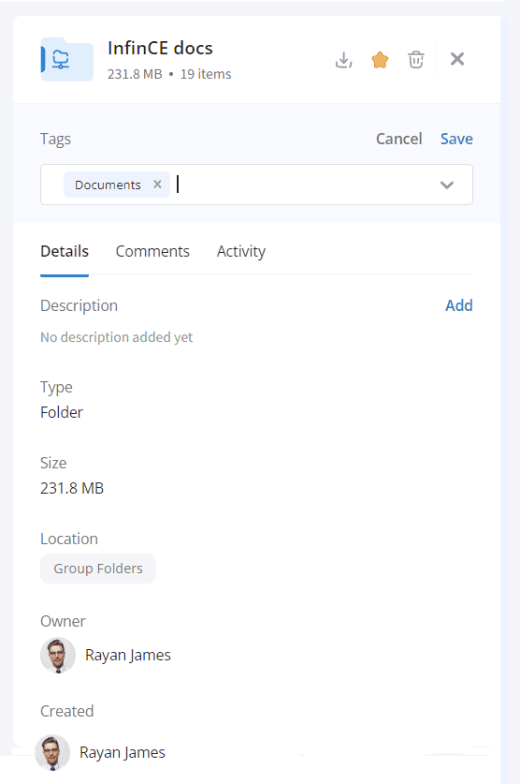Click inside the tags input field
Image resolution: width=520 pixels, height=784 pixels.
304,185
